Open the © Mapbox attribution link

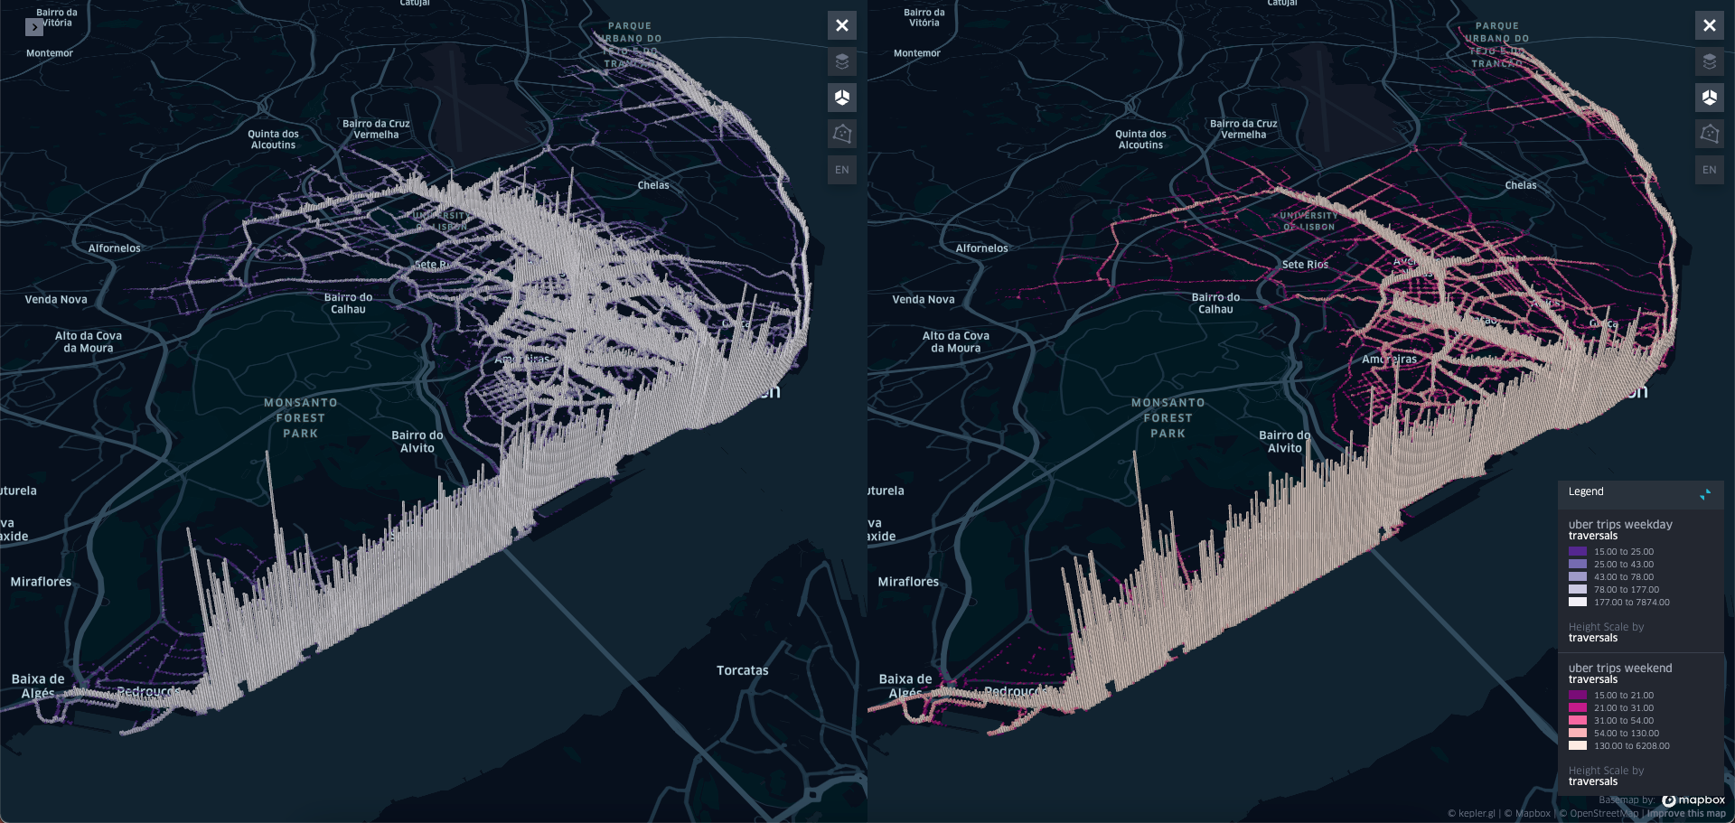pos(1527,813)
